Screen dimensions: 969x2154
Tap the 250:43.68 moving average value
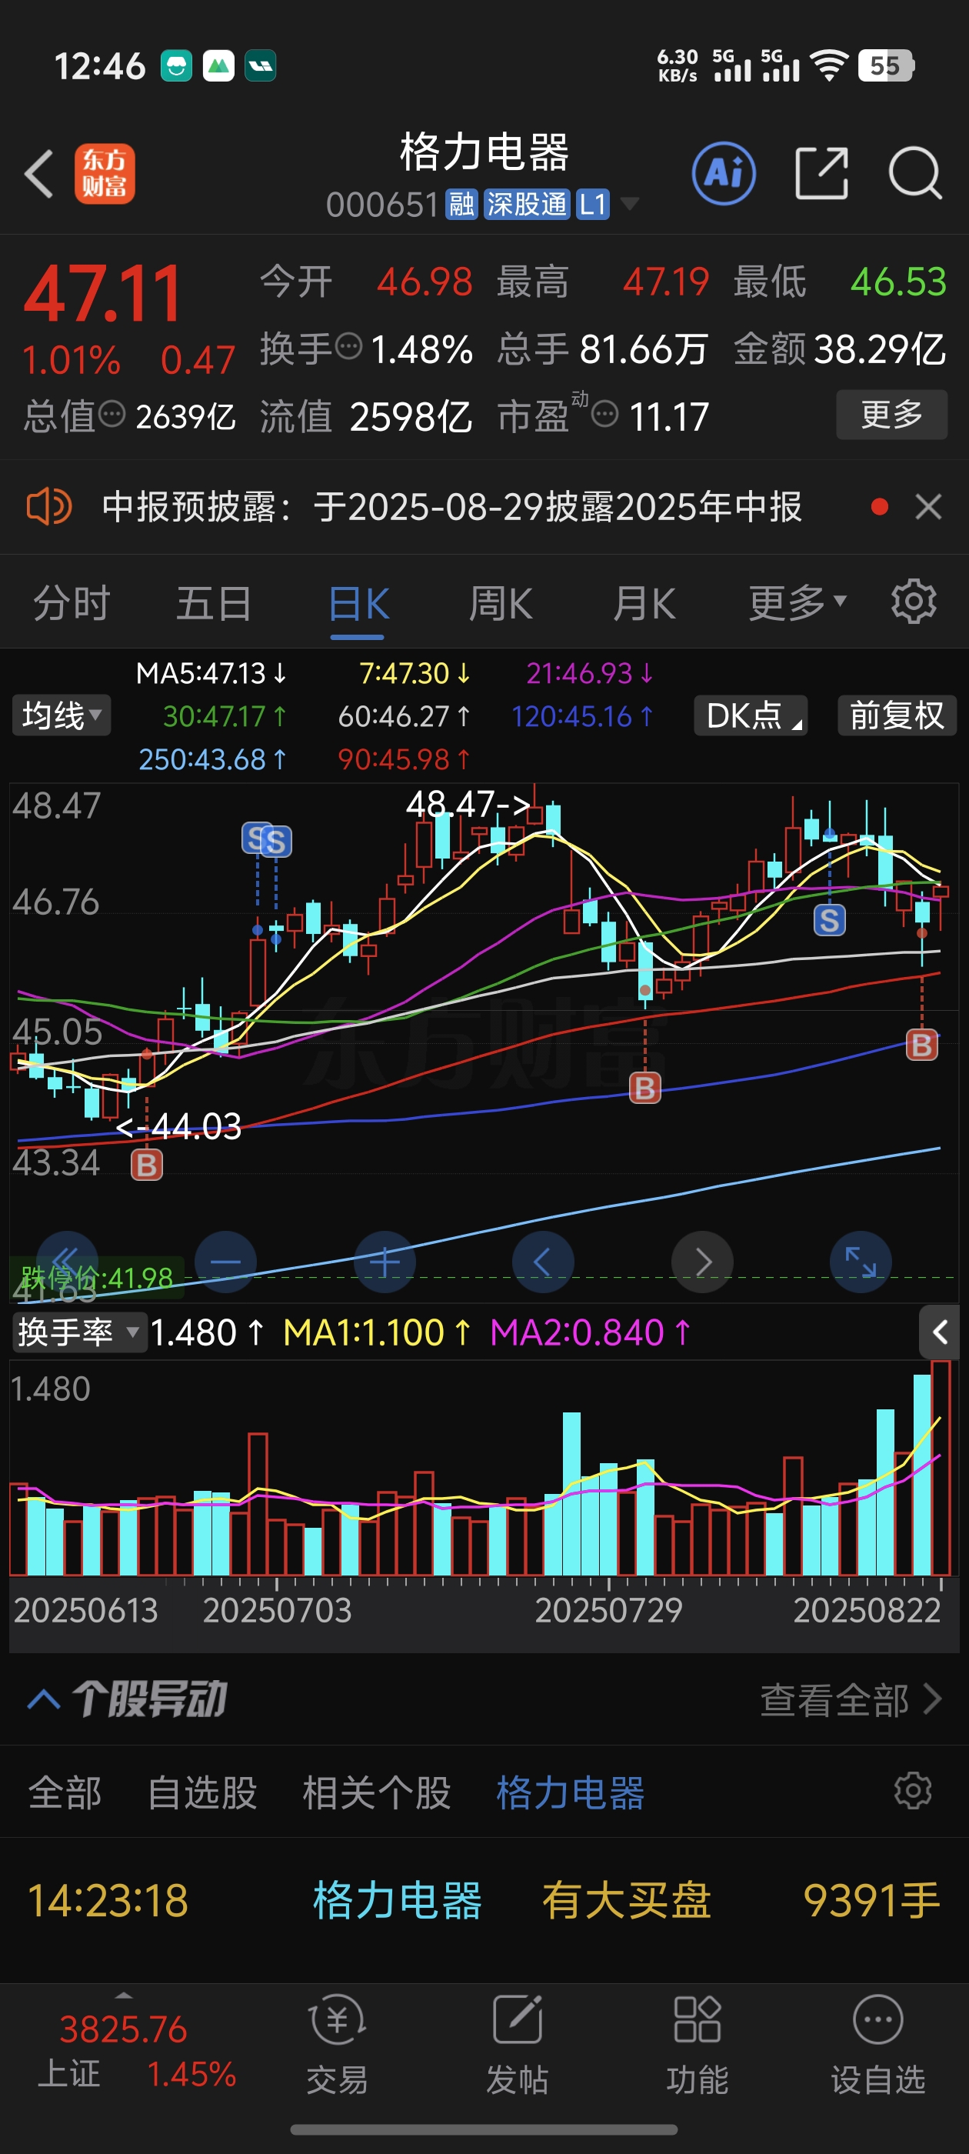point(212,759)
